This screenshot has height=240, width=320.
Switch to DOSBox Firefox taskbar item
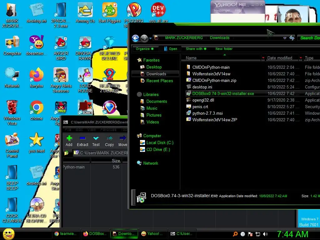(x=95, y=234)
